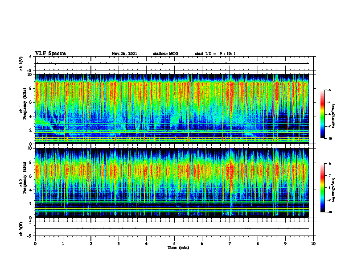
Task: Click time-axis tick label '6'
Action: [202, 244]
